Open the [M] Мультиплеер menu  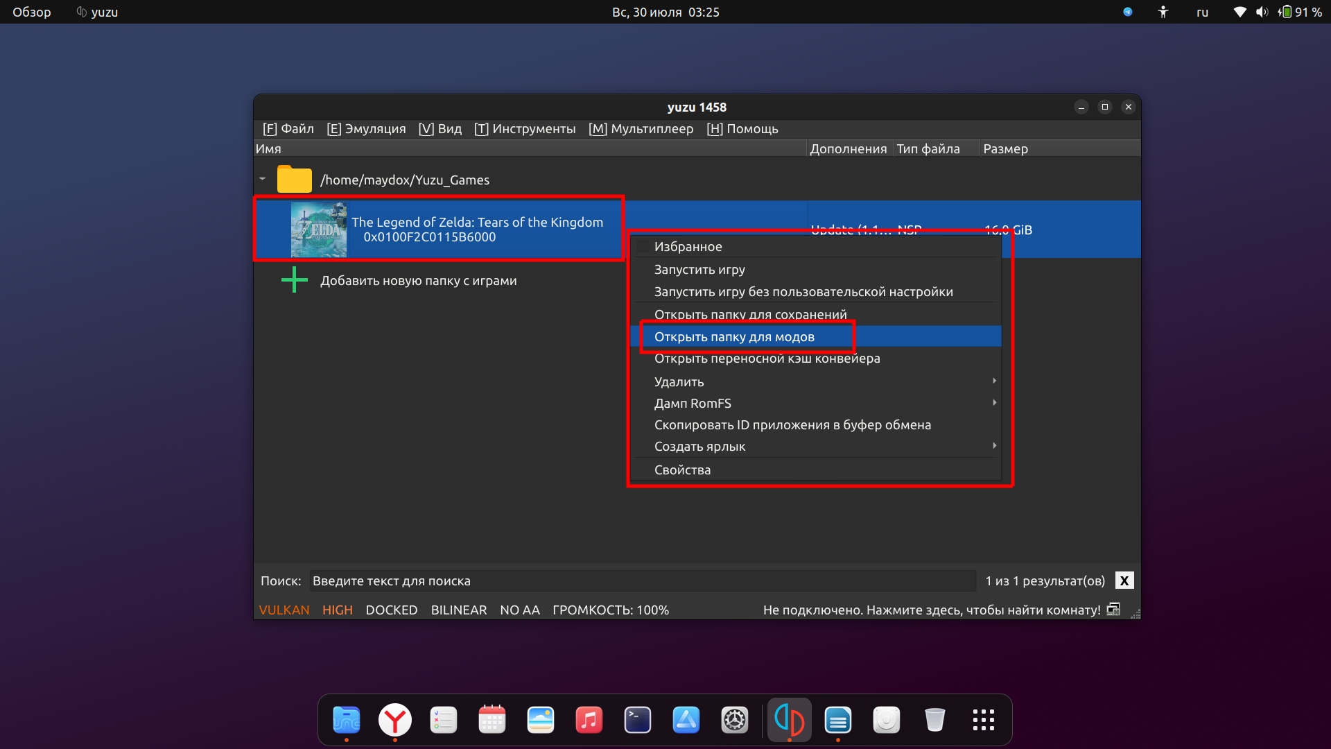pyautogui.click(x=641, y=129)
